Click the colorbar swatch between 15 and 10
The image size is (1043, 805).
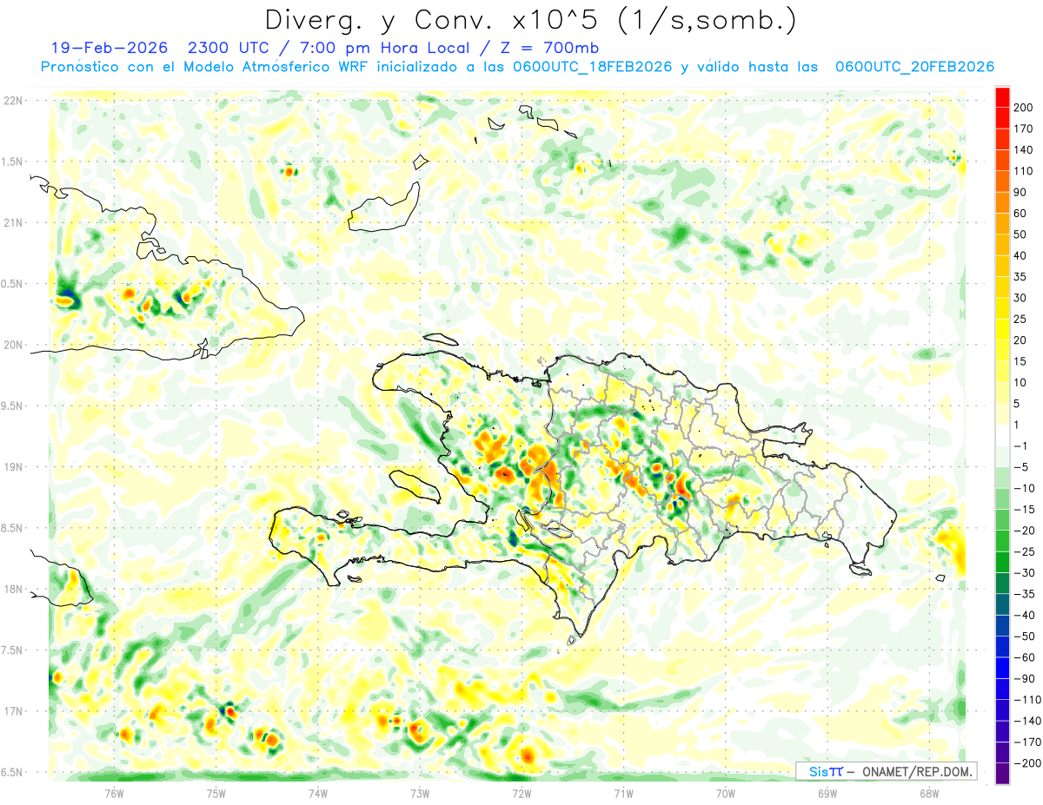point(1002,372)
